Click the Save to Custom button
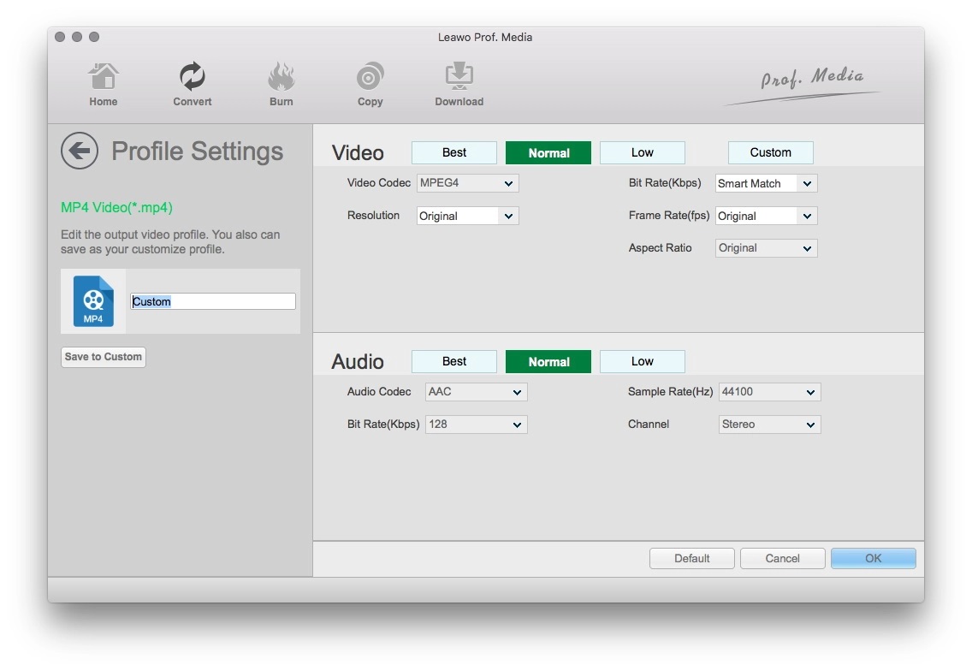 tap(104, 357)
